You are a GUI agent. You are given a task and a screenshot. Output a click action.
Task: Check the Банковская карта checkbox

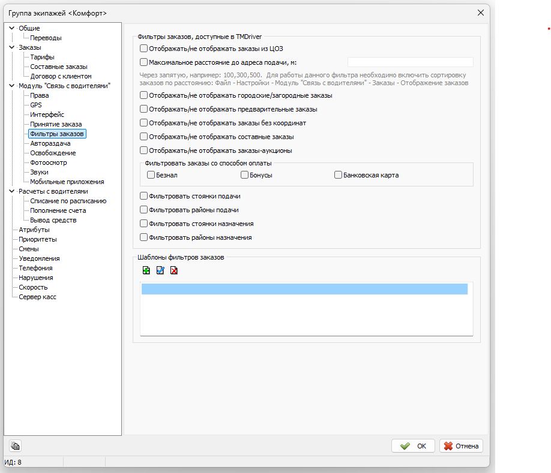tap(339, 175)
